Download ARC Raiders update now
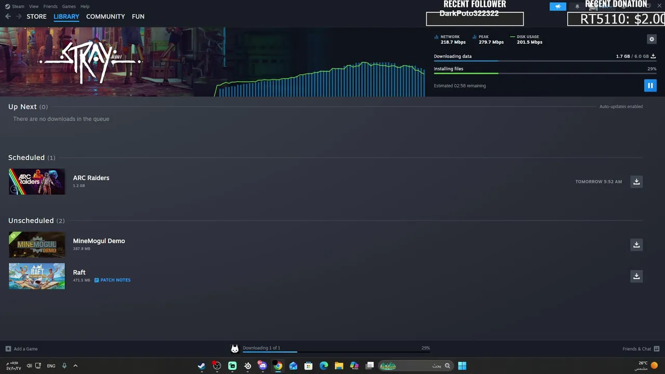Screen dimensions: 665x374 click(x=636, y=181)
